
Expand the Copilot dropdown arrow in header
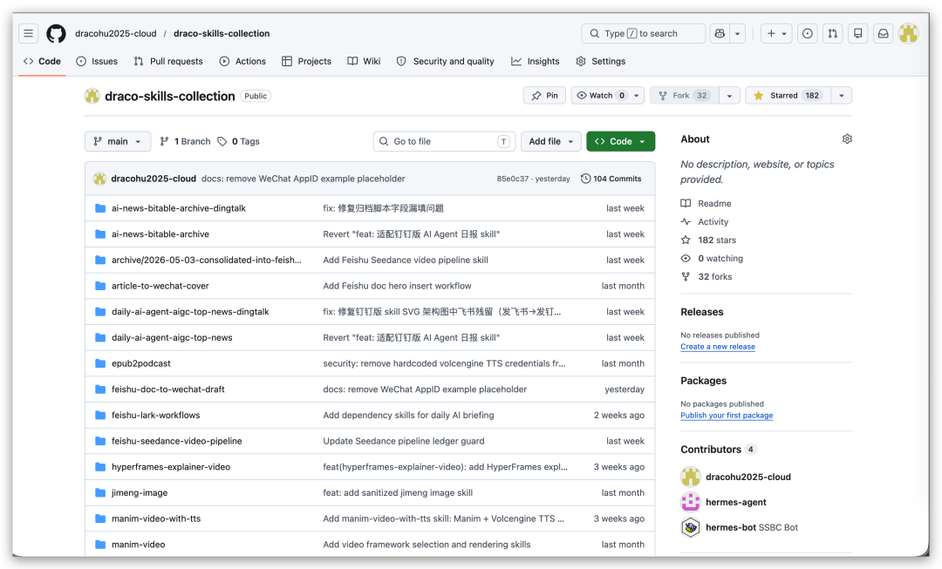(x=737, y=34)
